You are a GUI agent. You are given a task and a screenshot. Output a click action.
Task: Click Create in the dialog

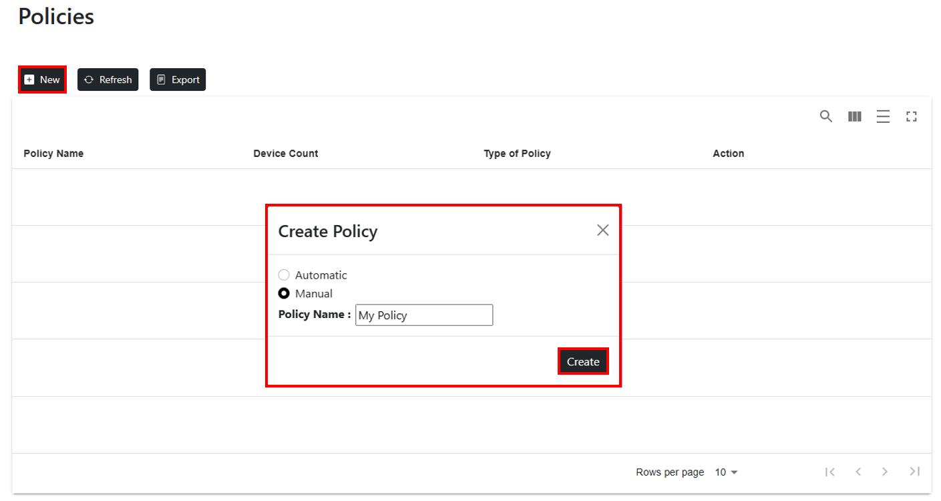(x=583, y=361)
